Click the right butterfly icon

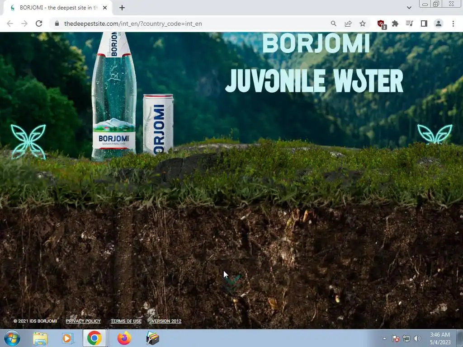[x=435, y=134]
